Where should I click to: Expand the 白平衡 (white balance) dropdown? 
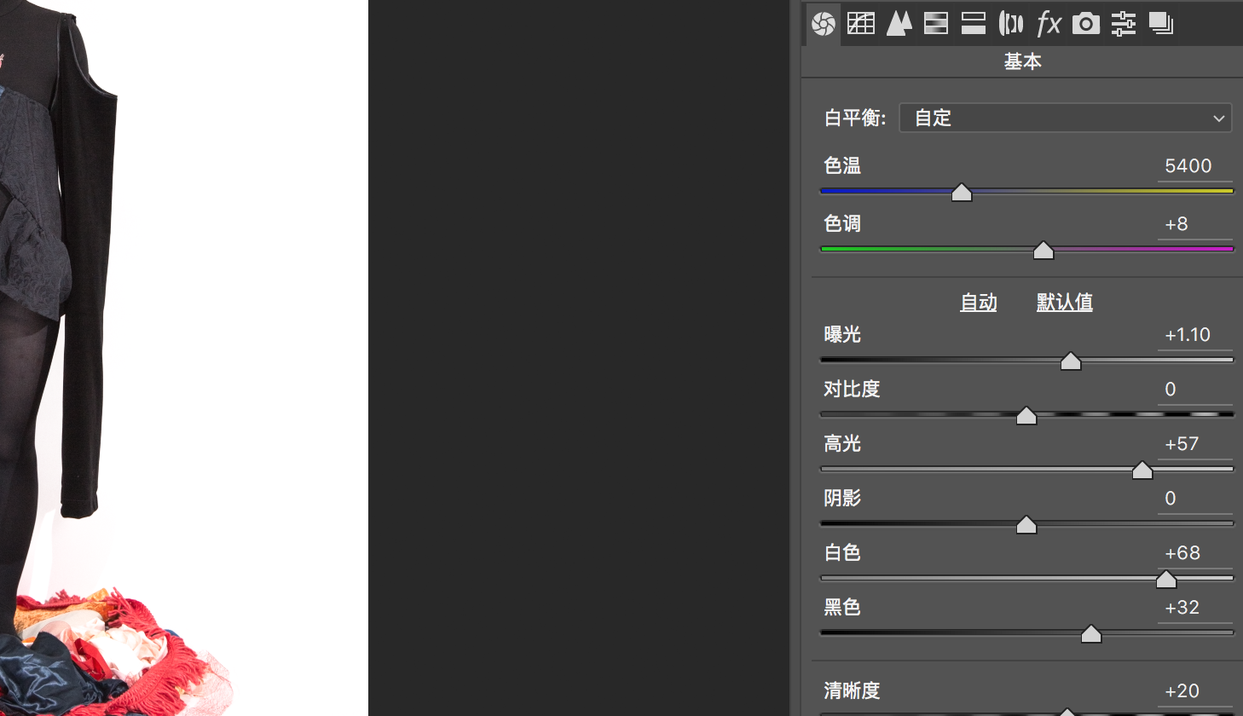1065,118
